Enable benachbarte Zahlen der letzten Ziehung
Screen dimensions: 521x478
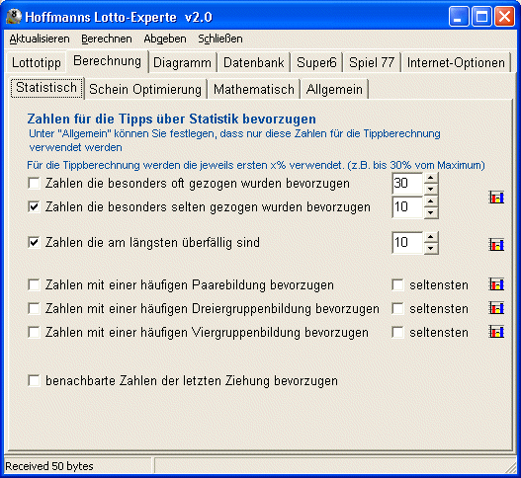click(x=34, y=380)
